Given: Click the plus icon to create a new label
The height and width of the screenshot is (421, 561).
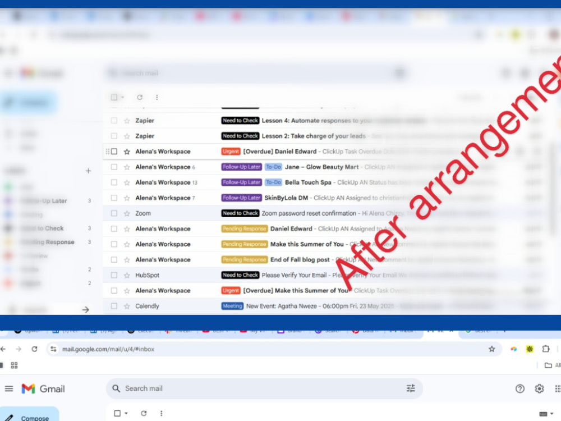Looking at the screenshot, I should pyautogui.click(x=88, y=171).
